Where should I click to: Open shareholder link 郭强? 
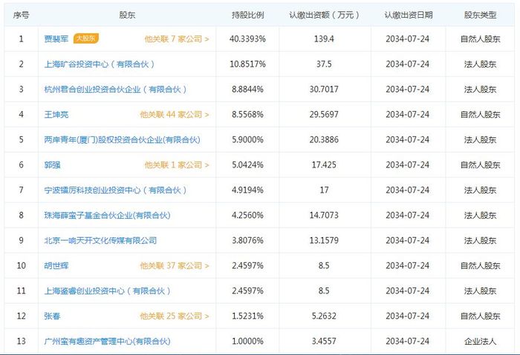[52, 165]
